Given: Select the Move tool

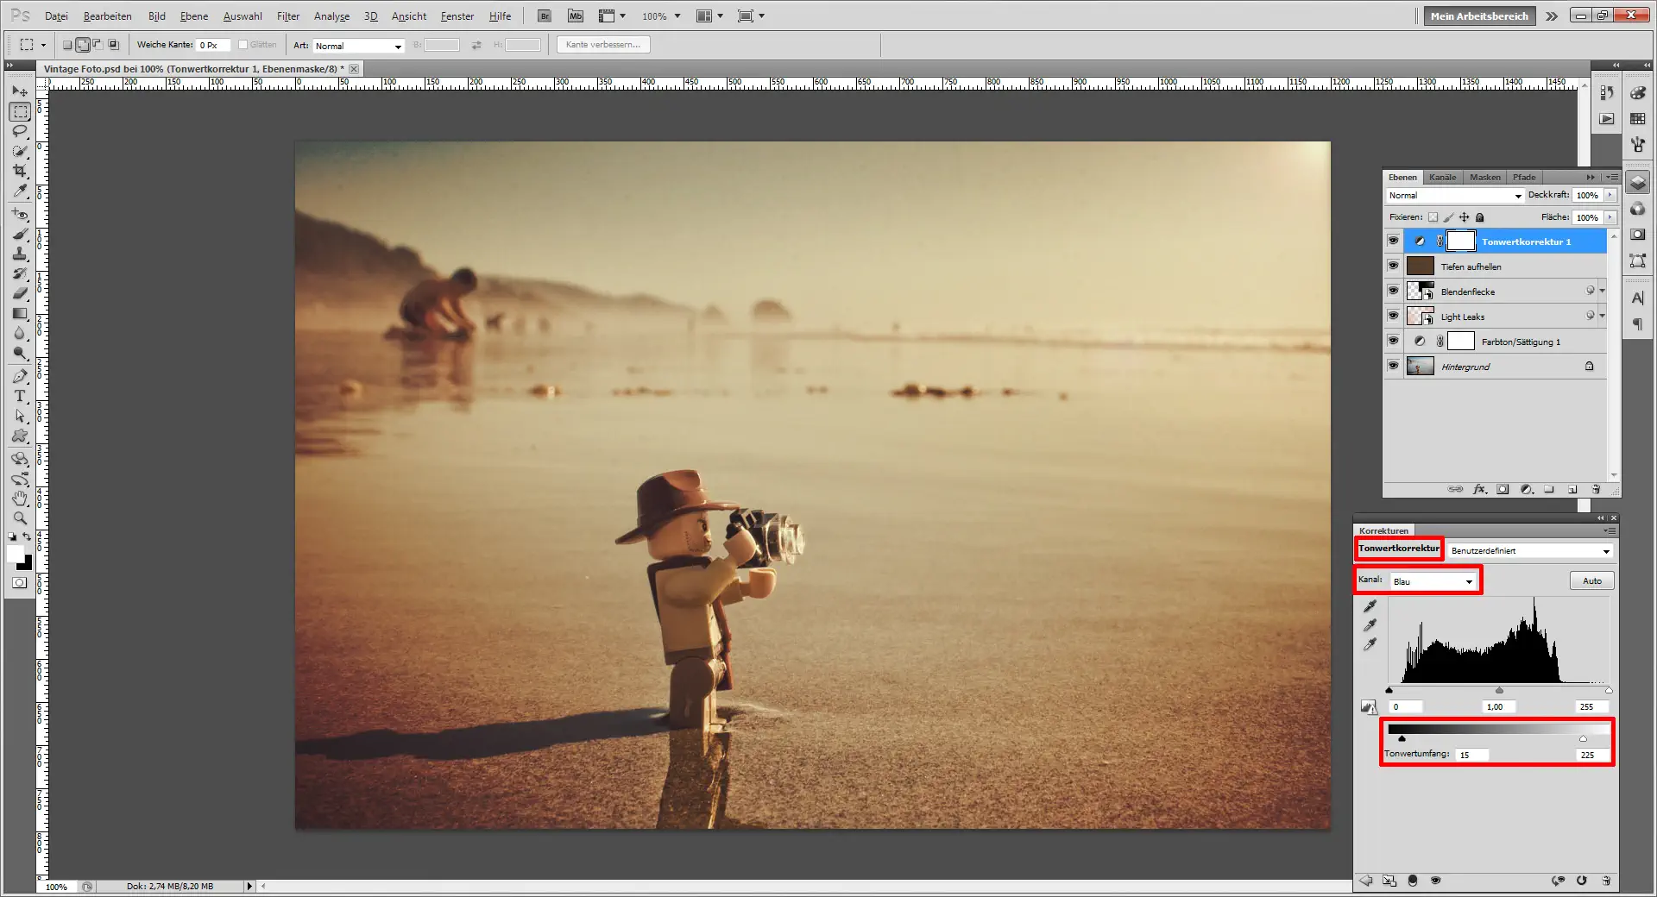Looking at the screenshot, I should pyautogui.click(x=20, y=91).
